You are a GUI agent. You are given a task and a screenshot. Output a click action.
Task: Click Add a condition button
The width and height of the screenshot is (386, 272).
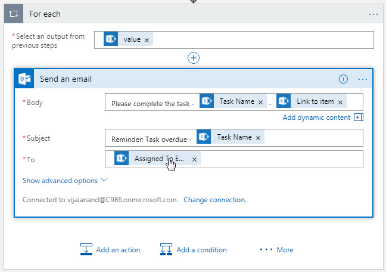point(194,250)
